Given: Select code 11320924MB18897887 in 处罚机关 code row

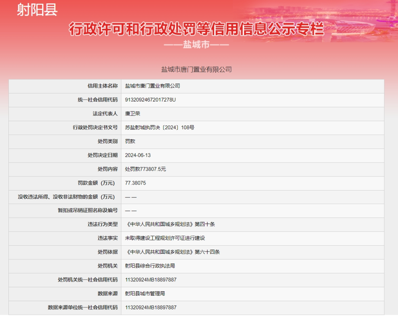Looking at the screenshot, I should coord(151,280).
